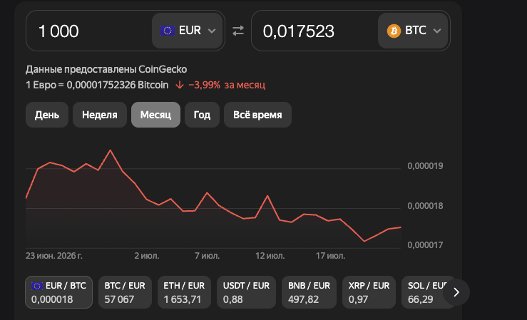Select the ETH / EUR pair chip

184,292
